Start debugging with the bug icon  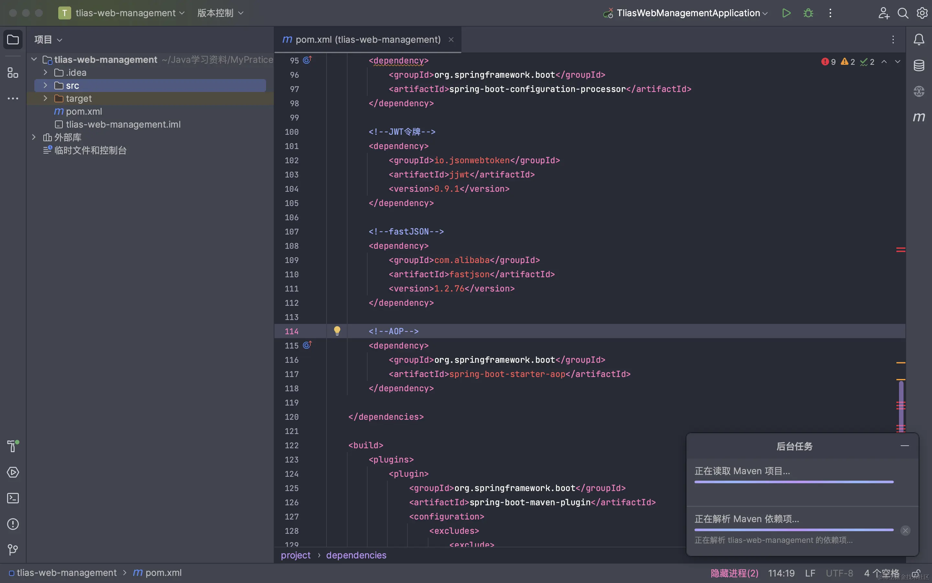[x=808, y=13]
